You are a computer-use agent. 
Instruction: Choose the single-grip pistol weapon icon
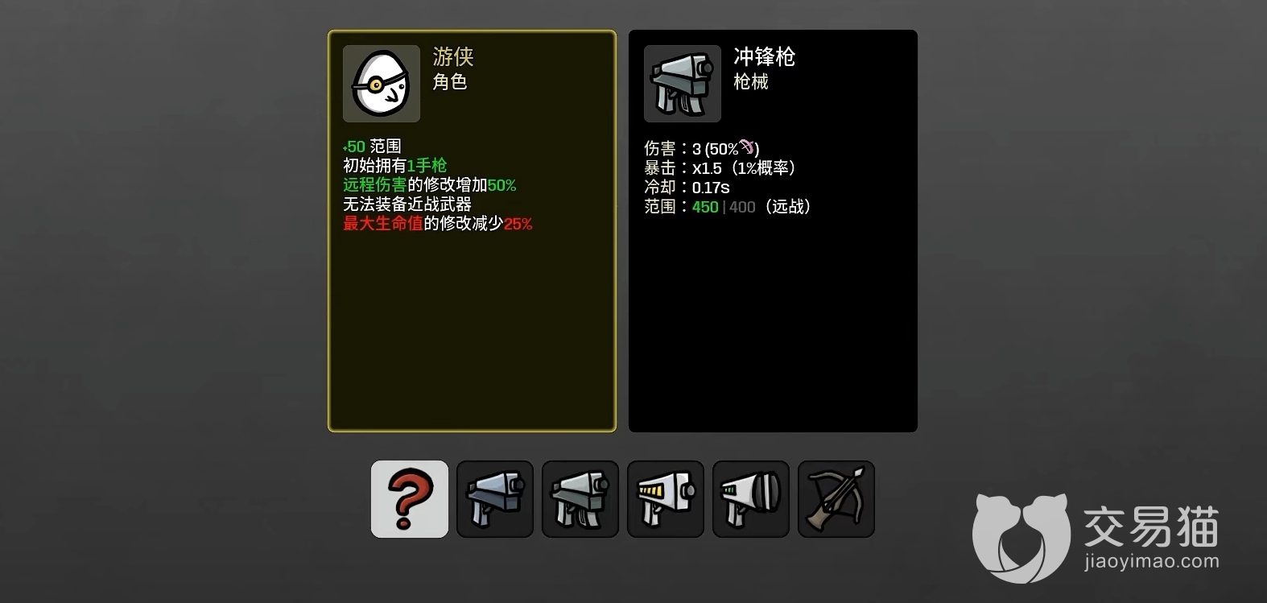tap(495, 499)
